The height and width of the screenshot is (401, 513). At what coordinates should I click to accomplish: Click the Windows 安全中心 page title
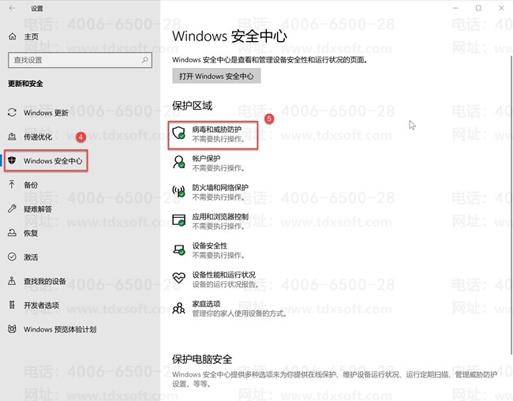[x=230, y=36]
